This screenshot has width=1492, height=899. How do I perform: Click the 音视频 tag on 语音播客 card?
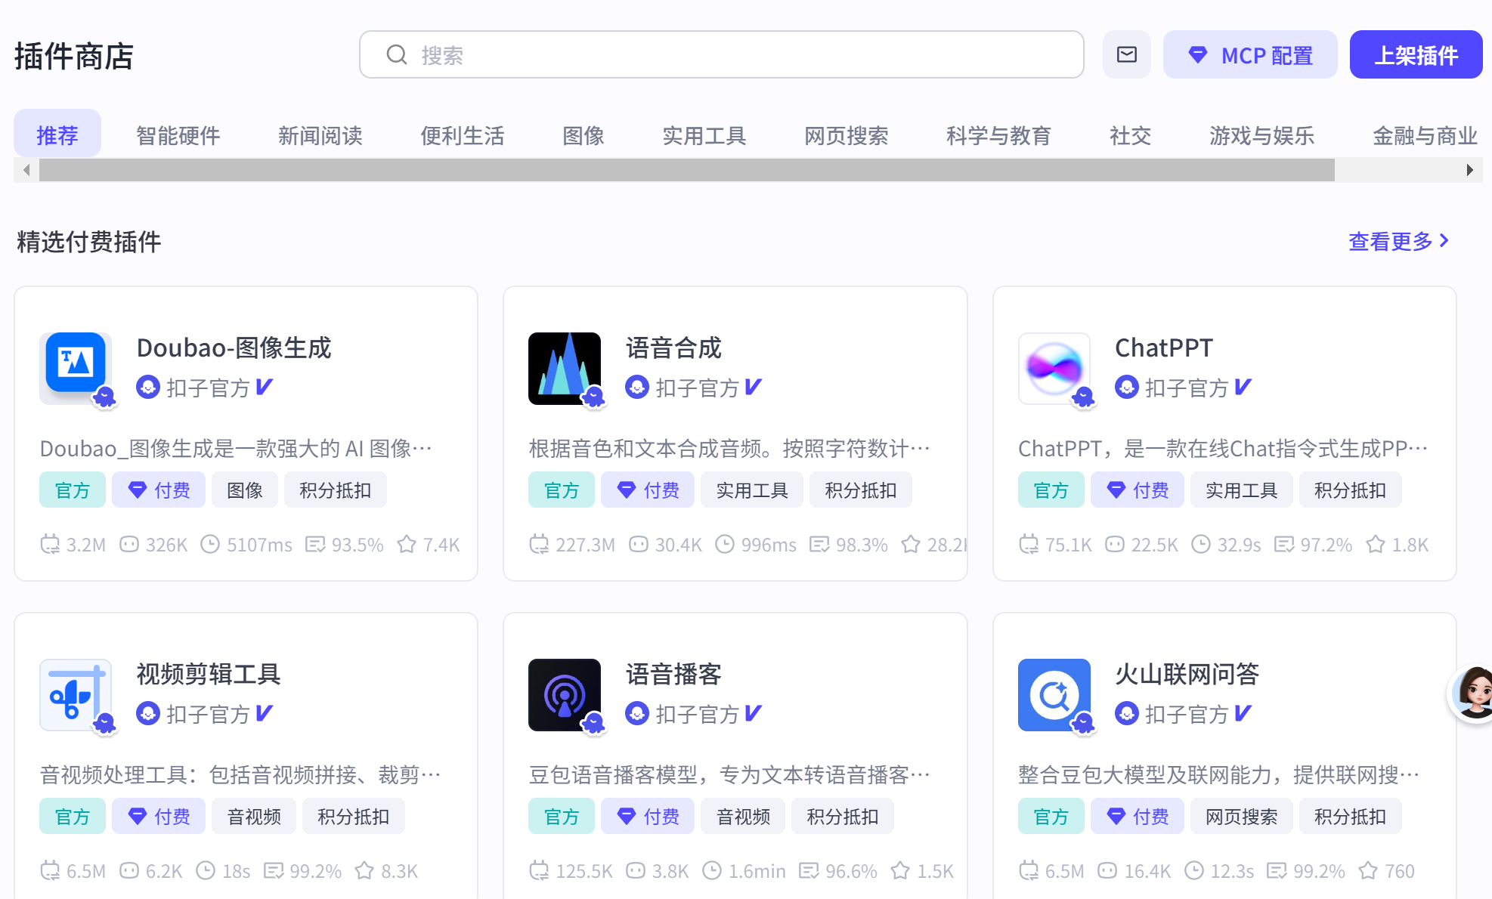tap(743, 816)
